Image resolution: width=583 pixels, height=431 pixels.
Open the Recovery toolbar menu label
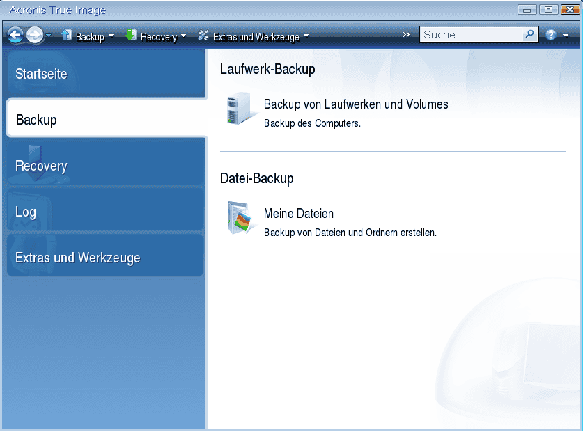point(159,36)
